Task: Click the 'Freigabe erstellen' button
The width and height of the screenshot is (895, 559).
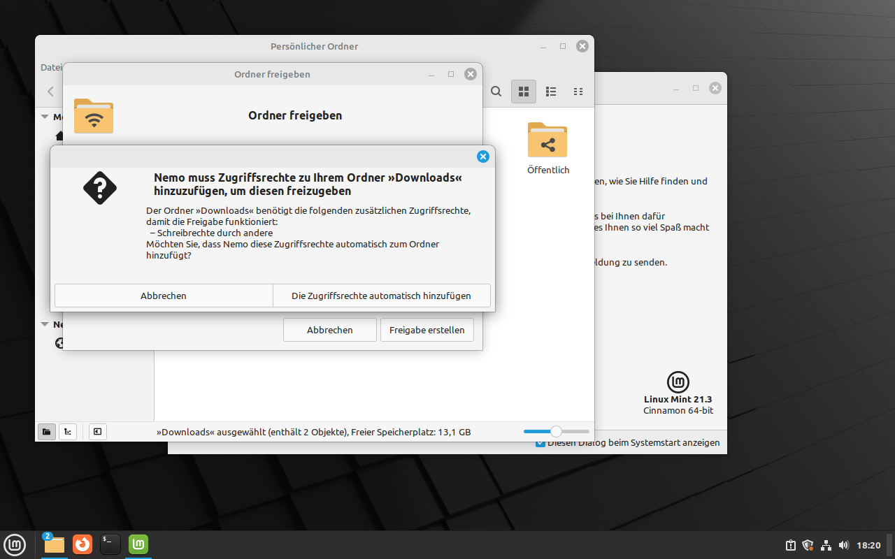Action: (x=427, y=330)
